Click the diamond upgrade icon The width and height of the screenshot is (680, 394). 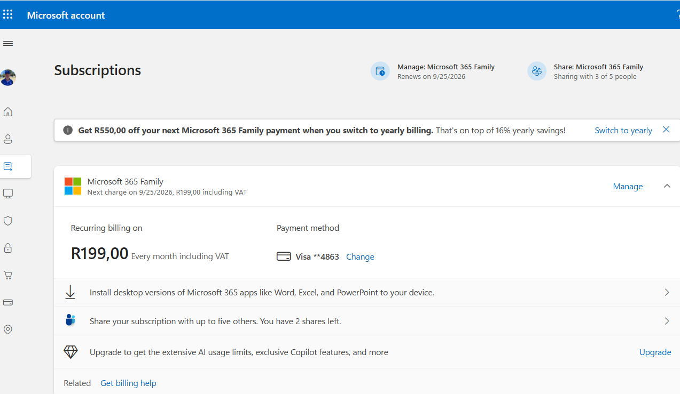(x=71, y=352)
